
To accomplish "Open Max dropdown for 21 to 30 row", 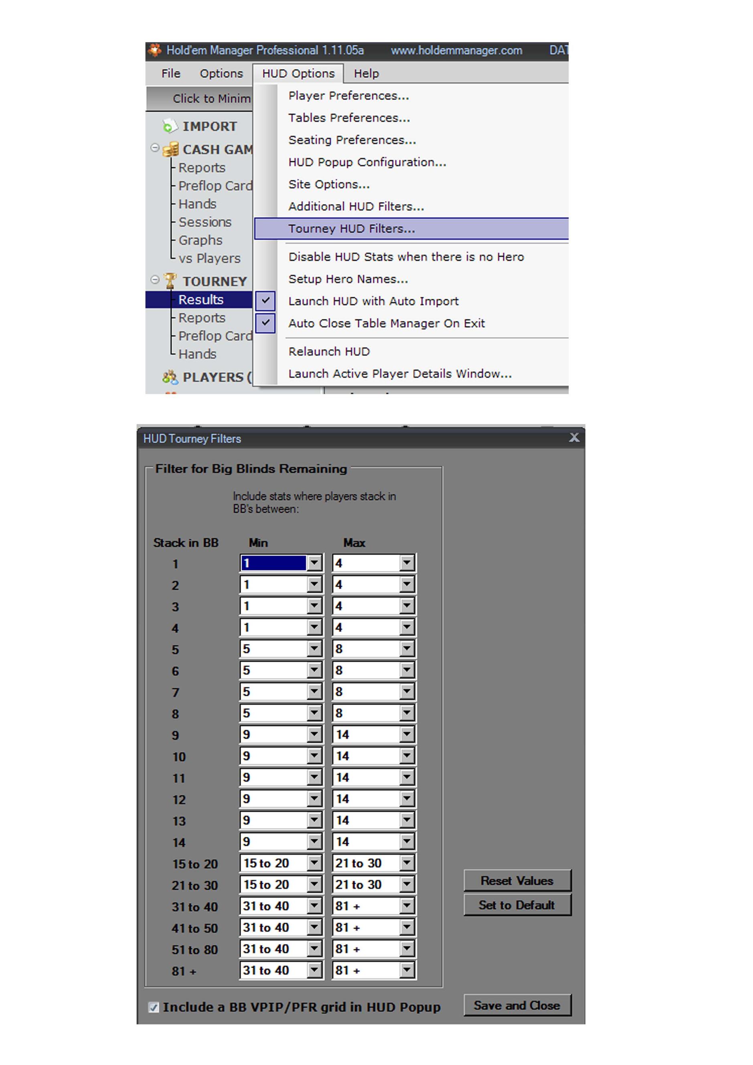I will pyautogui.click(x=407, y=885).
